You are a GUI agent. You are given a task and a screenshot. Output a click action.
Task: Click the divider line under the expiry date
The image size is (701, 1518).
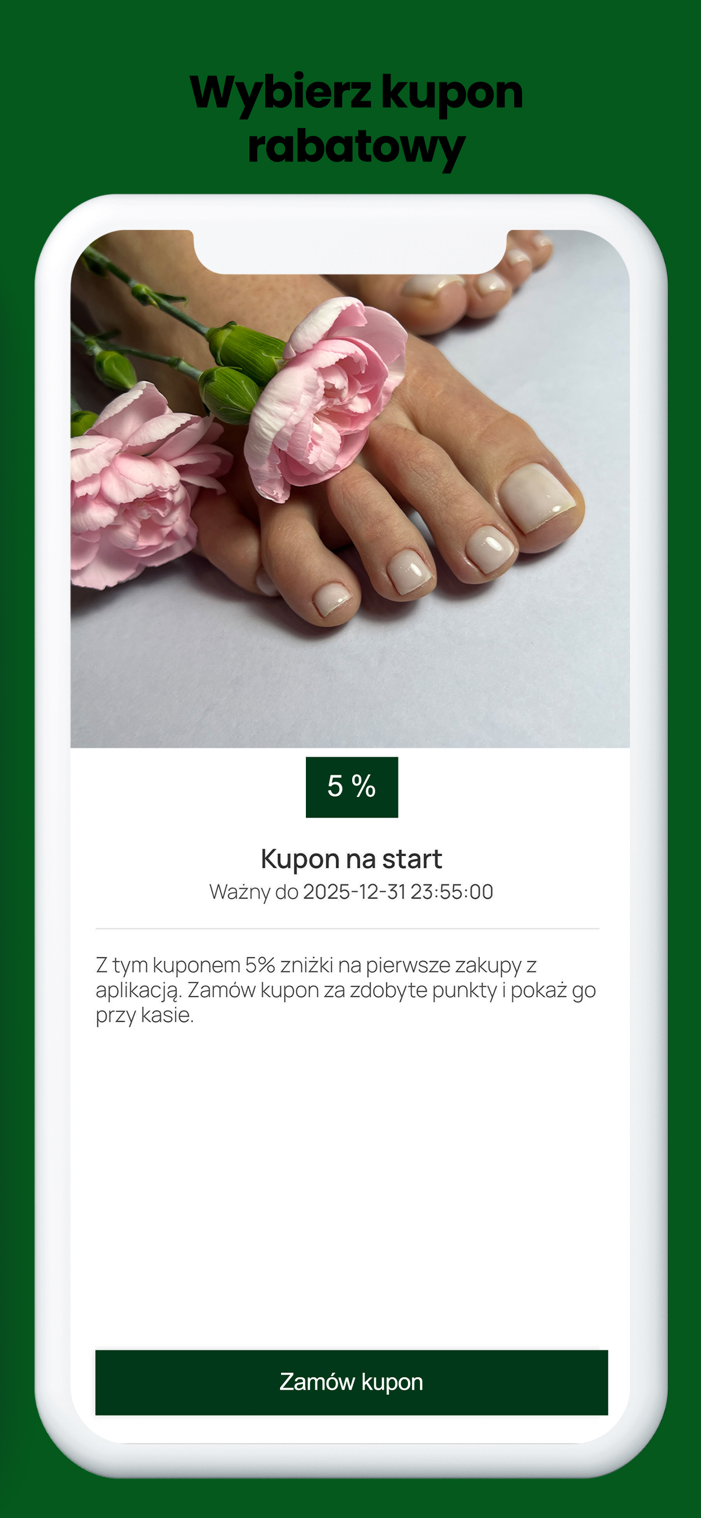348,928
